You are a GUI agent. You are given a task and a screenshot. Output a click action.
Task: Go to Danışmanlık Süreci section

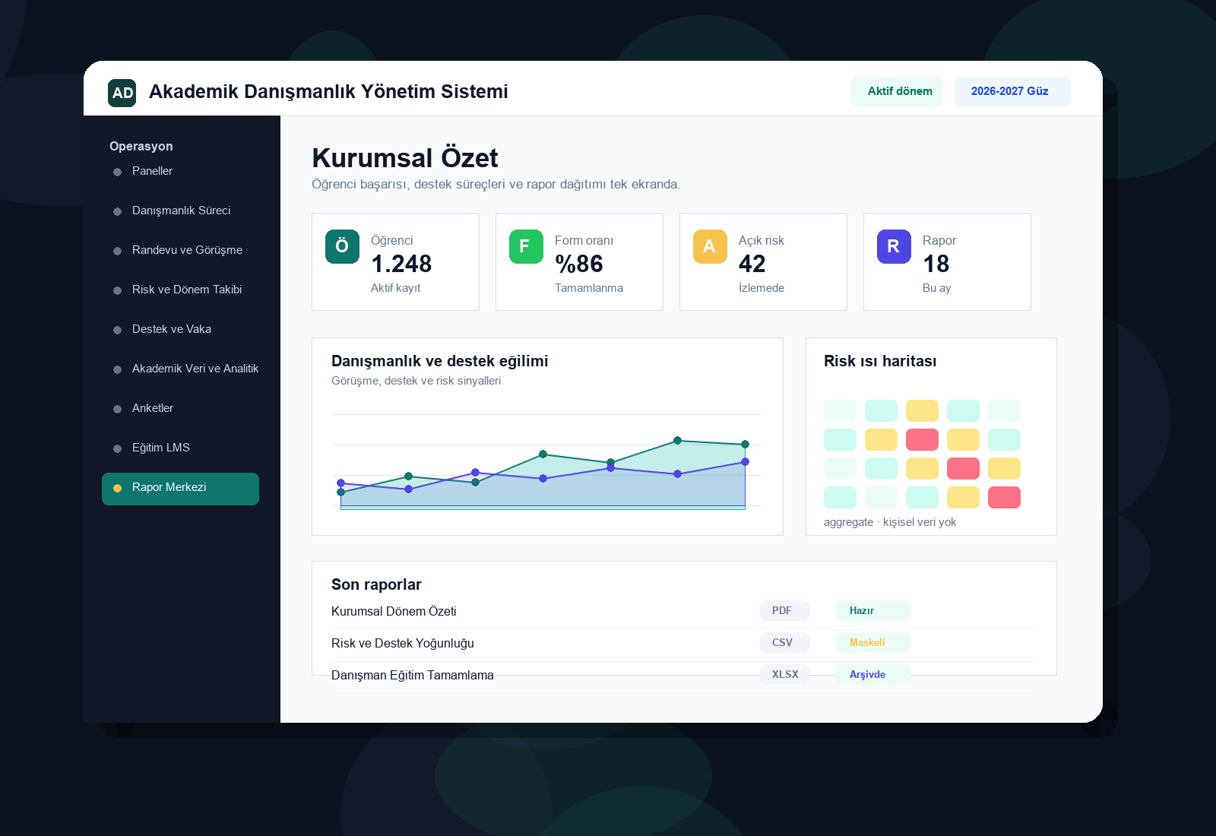point(180,211)
